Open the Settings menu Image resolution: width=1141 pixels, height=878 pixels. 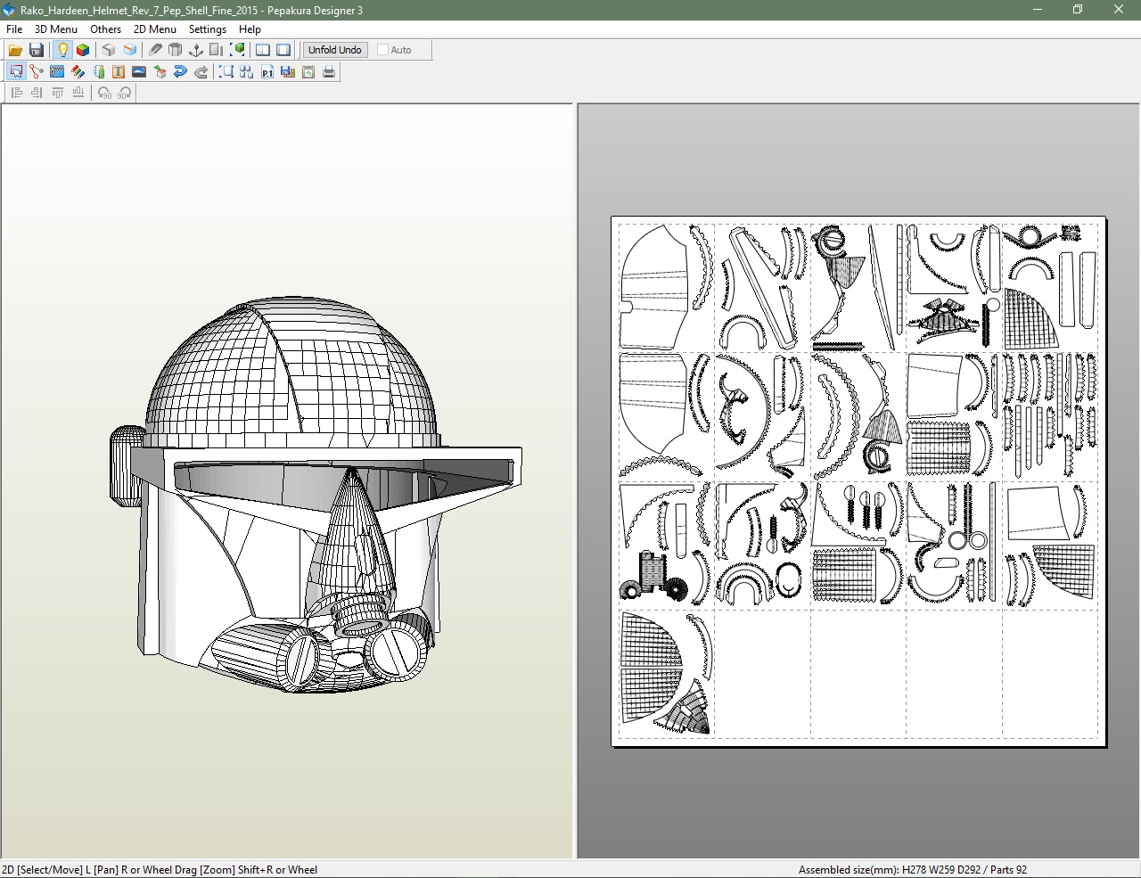coord(208,29)
